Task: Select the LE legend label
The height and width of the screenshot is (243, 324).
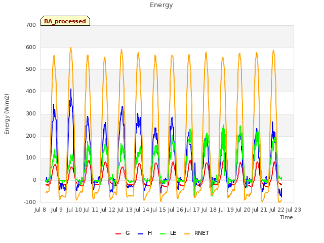Action: [173, 233]
